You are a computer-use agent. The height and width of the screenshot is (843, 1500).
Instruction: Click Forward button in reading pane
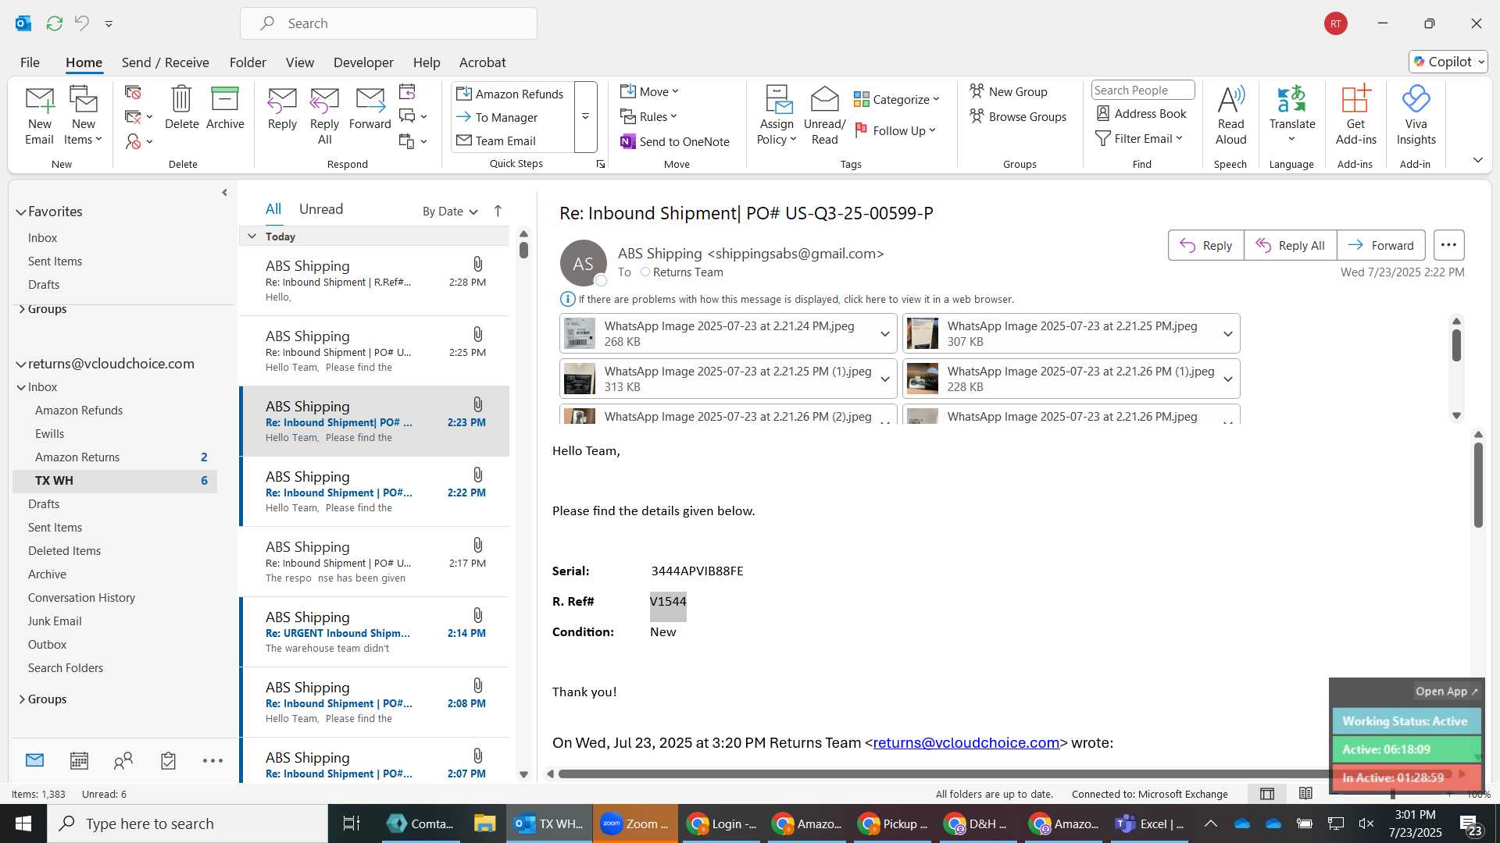[x=1381, y=245]
